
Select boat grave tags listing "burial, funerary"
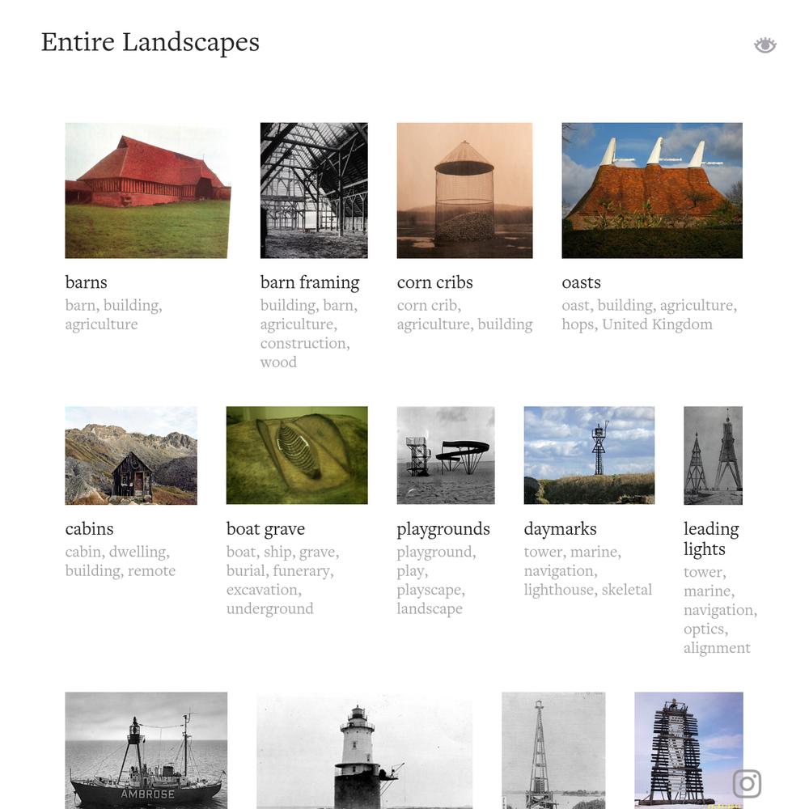click(x=282, y=580)
